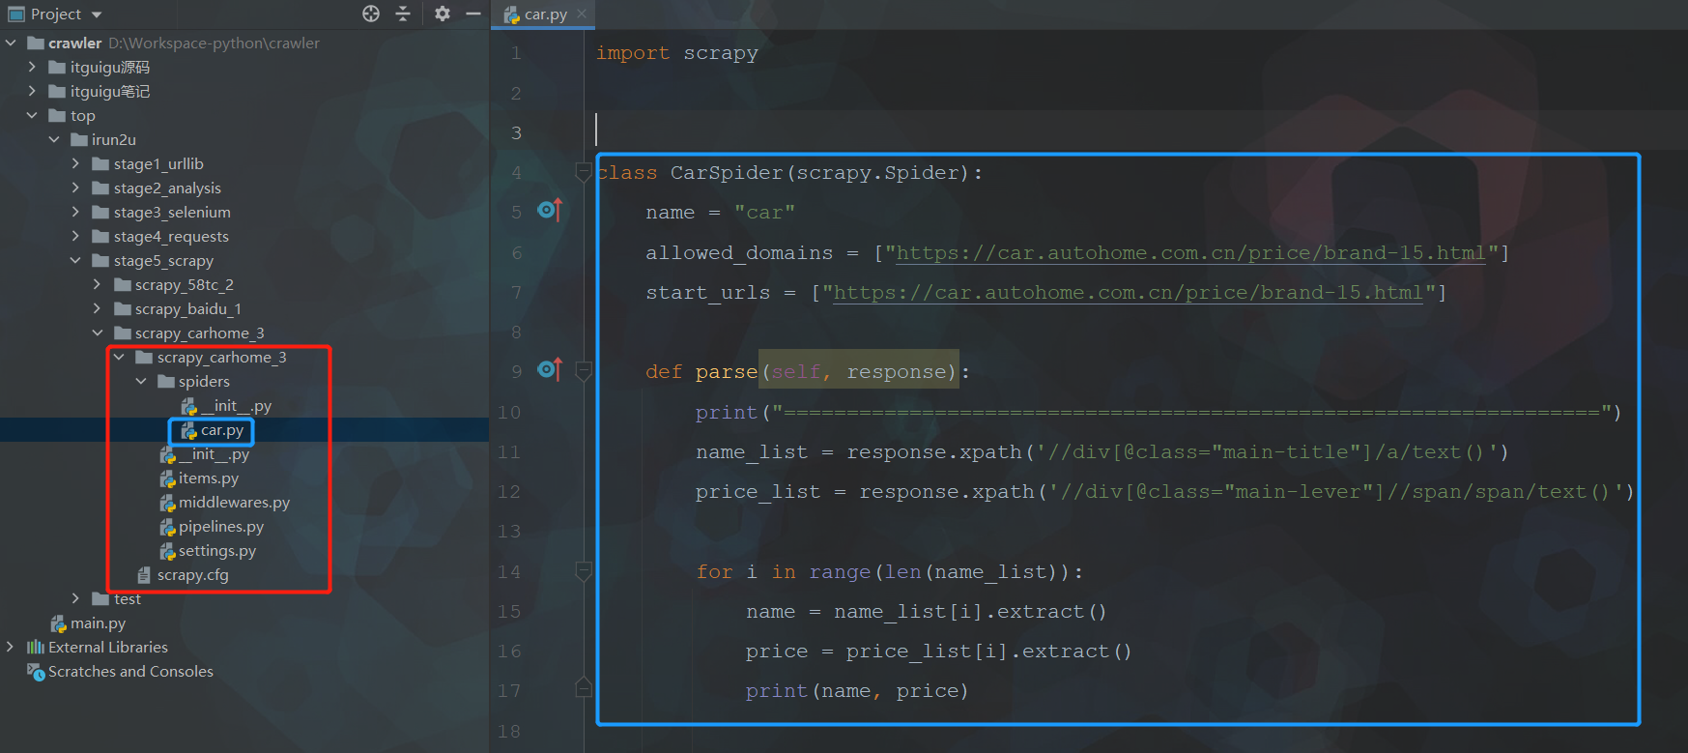Click 'print(name, price)' code line

point(856,691)
